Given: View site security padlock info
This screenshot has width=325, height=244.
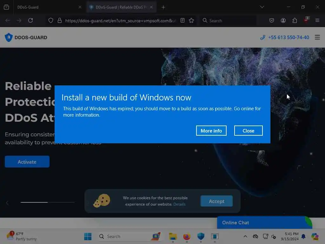Looking at the screenshot, I should click(60, 20).
